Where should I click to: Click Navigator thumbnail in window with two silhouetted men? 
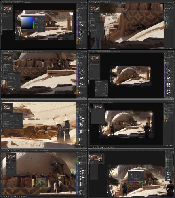tap(98, 107)
